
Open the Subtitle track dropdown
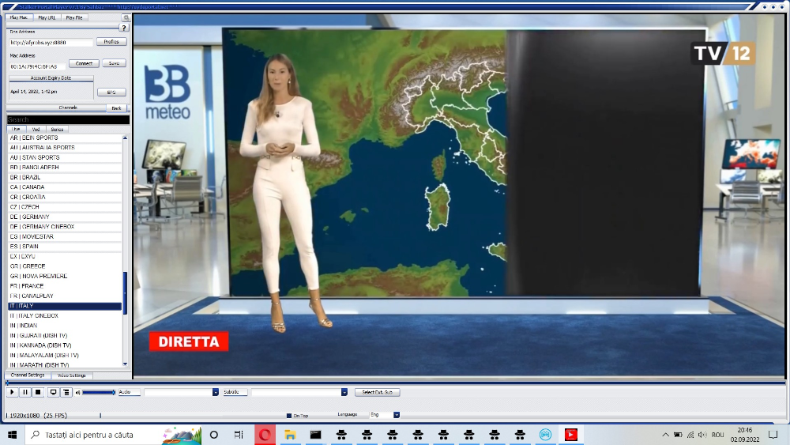(344, 392)
